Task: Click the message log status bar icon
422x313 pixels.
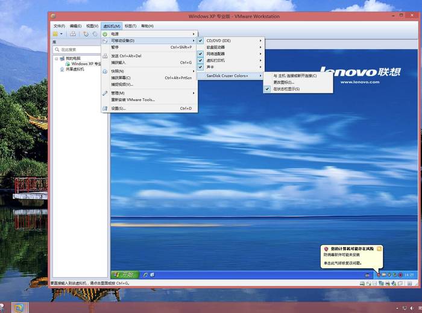Action: click(409, 283)
